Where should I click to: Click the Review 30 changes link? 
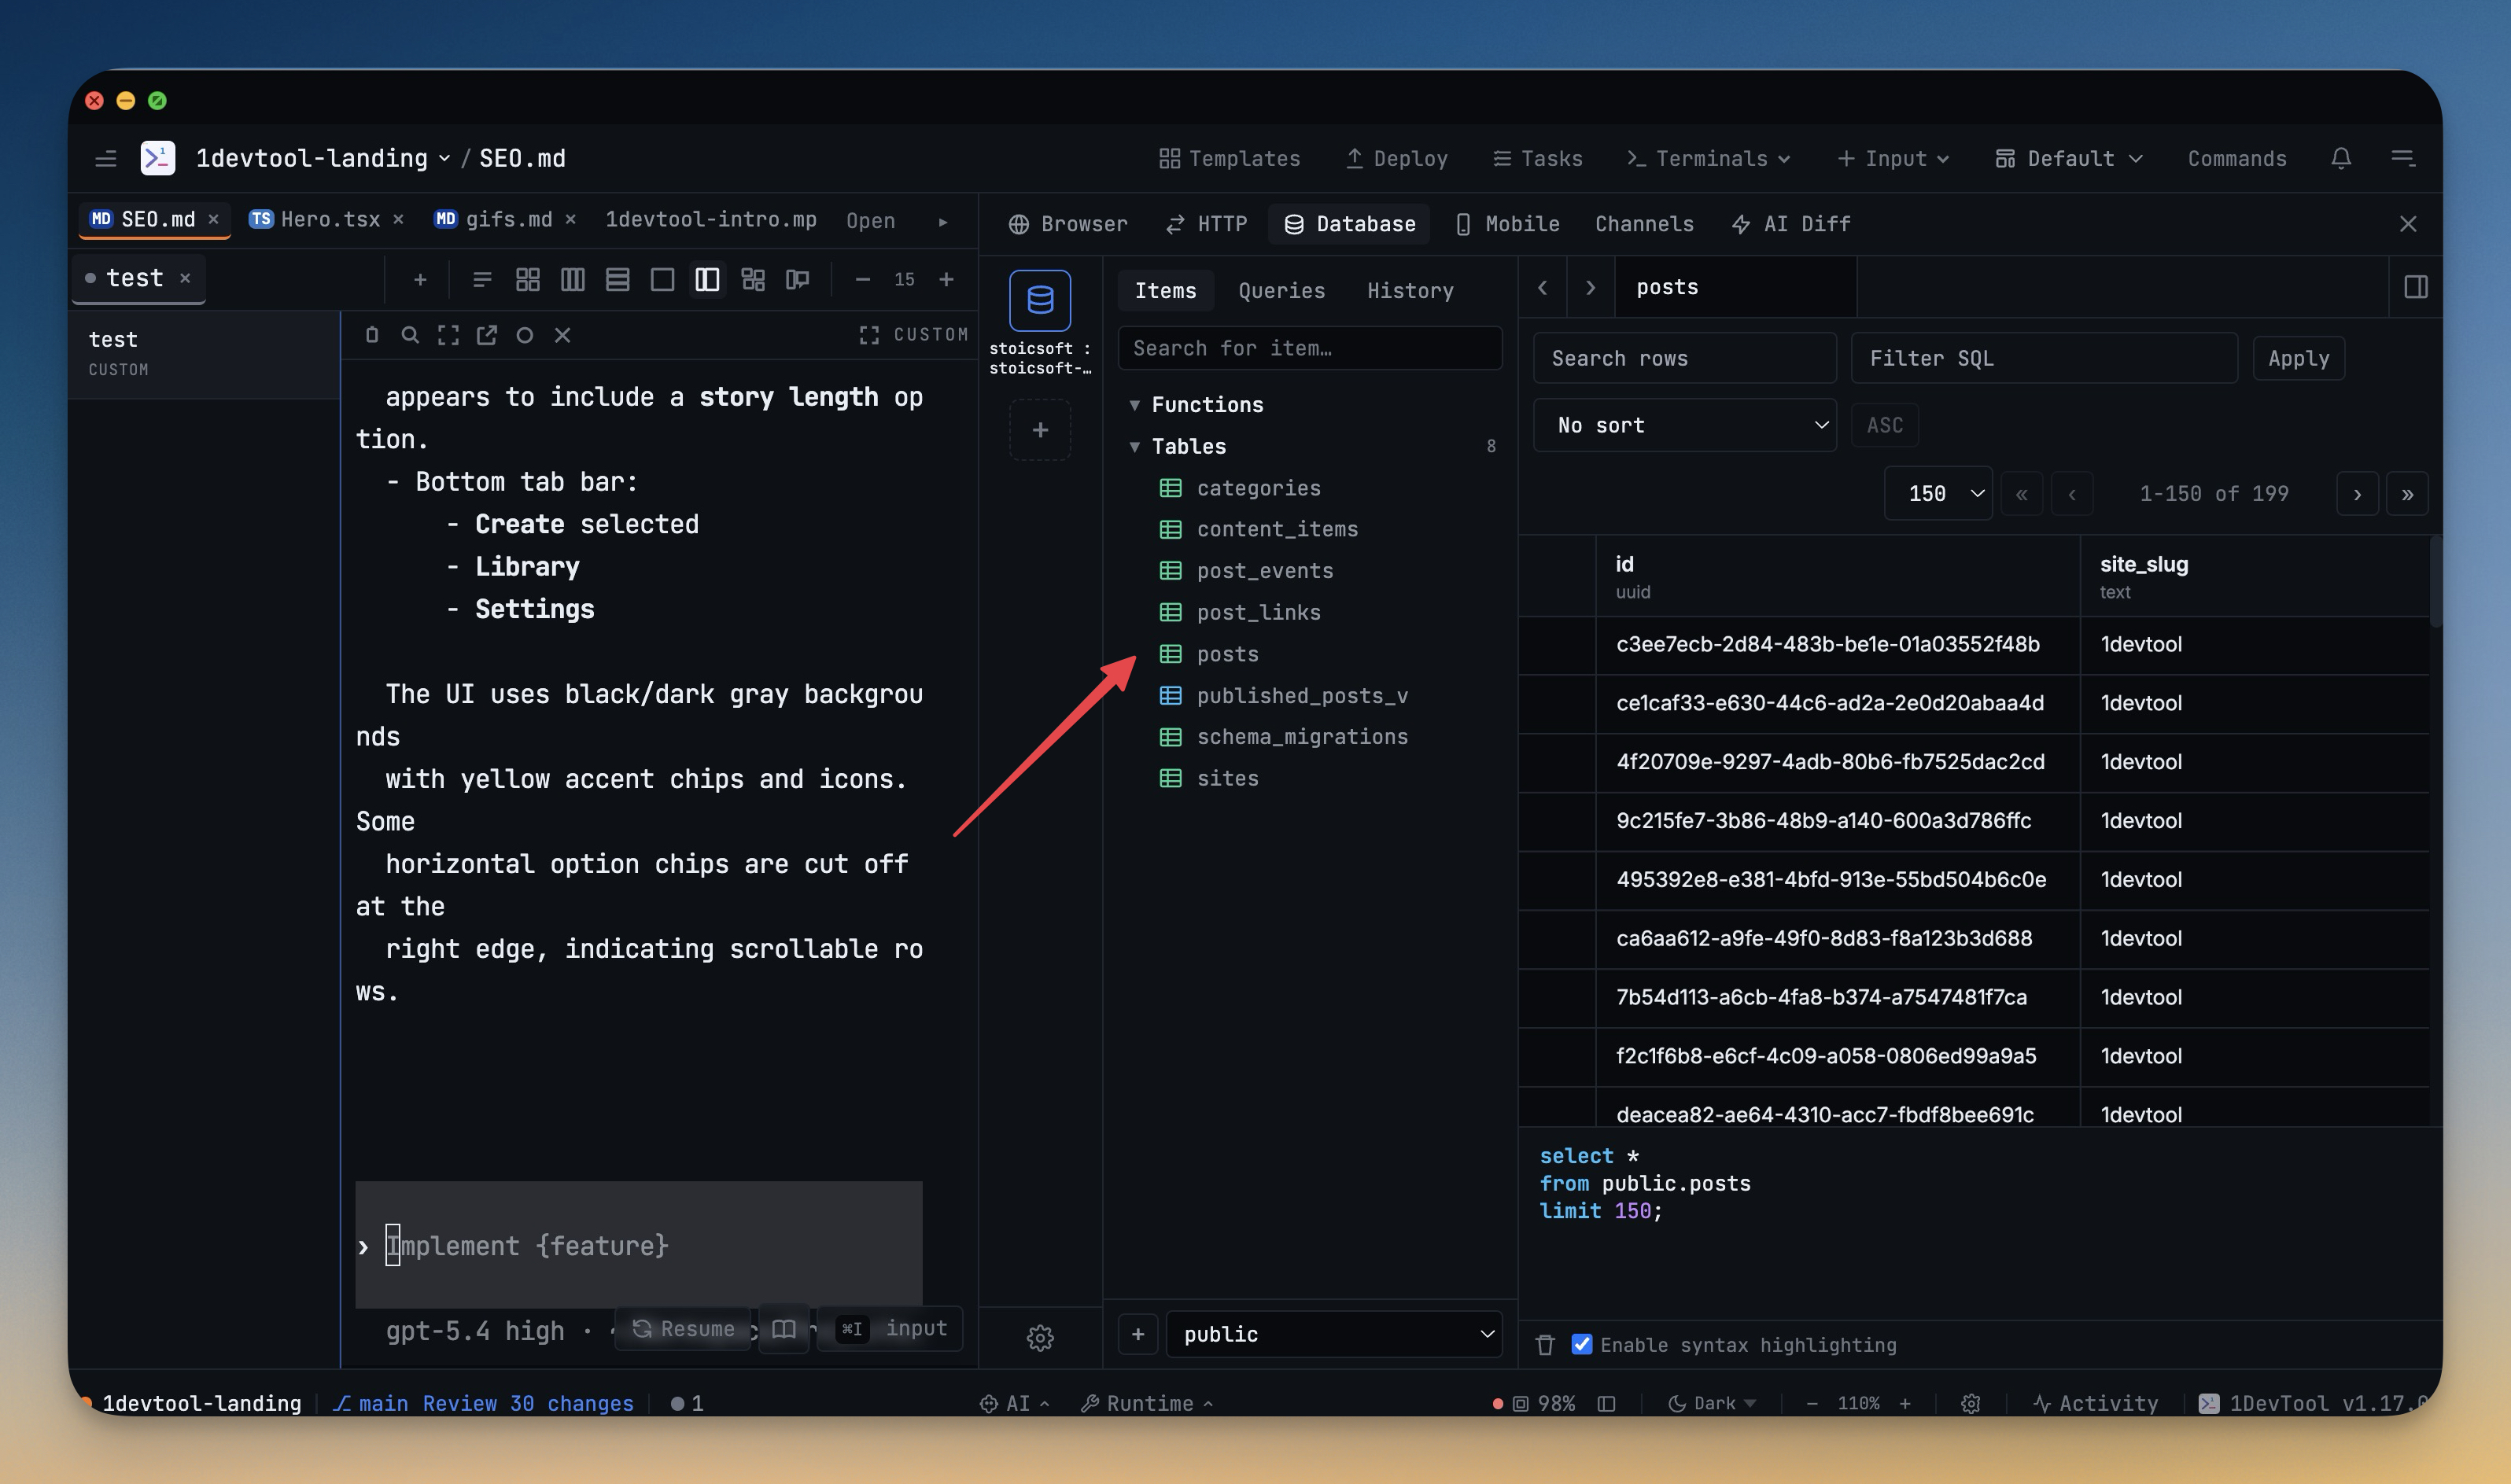click(x=527, y=1403)
